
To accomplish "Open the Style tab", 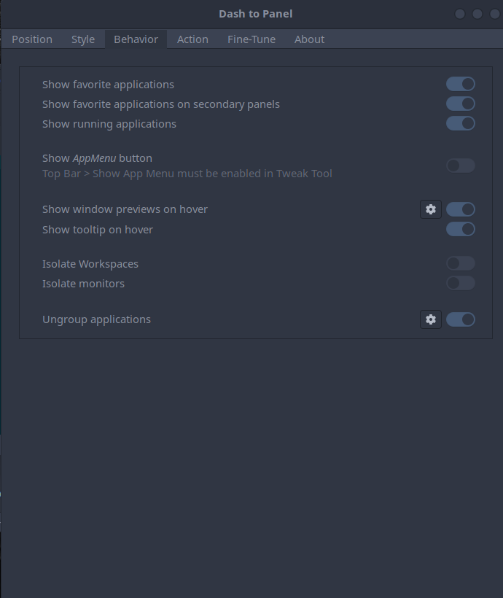I will (82, 39).
